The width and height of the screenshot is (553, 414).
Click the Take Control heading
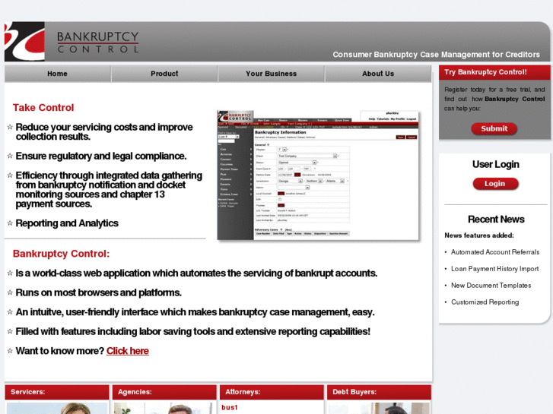43,108
